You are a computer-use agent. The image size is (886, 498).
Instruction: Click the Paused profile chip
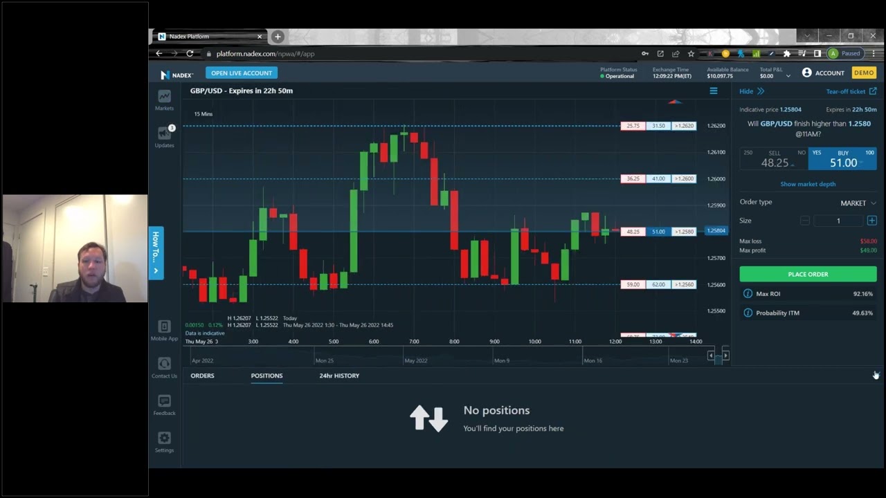pyautogui.click(x=845, y=53)
